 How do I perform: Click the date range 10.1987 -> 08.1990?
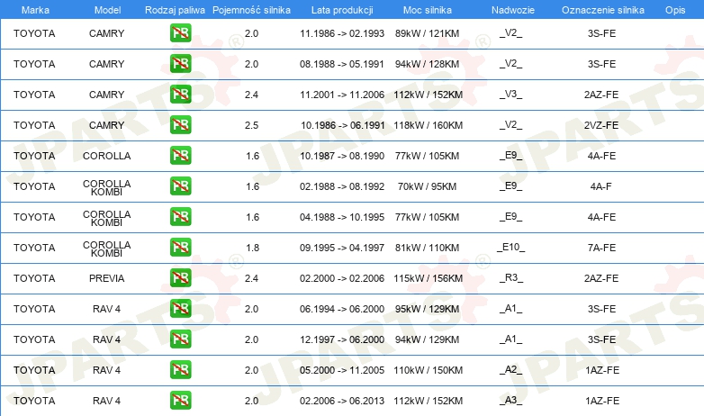tap(342, 156)
